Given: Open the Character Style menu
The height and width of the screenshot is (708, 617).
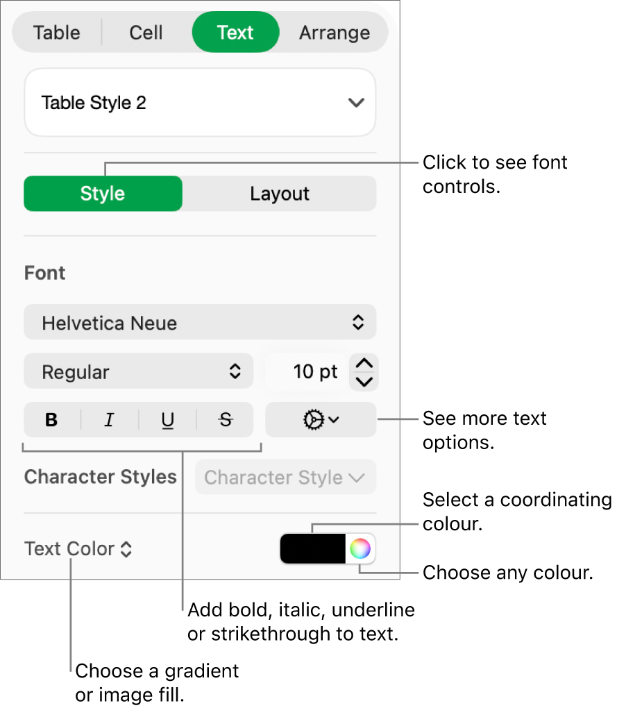Looking at the screenshot, I should tap(285, 477).
